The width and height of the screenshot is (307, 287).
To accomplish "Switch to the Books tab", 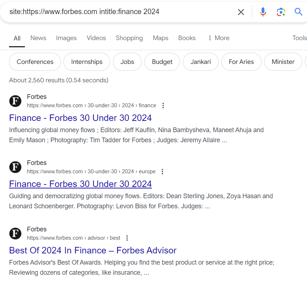I will [x=187, y=38].
